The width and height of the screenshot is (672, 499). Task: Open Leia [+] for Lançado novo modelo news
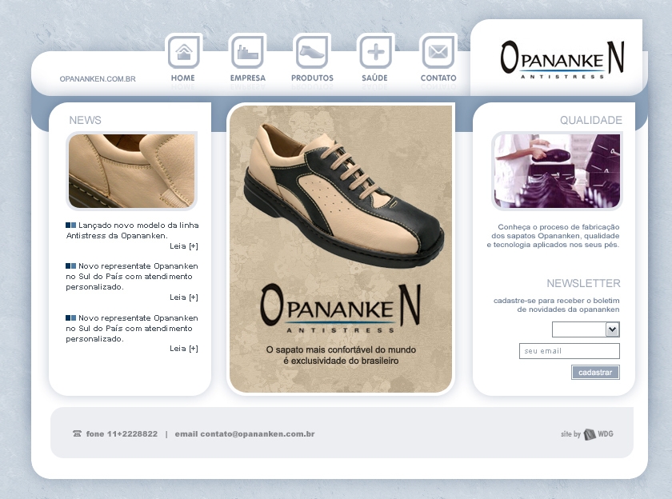(x=184, y=246)
